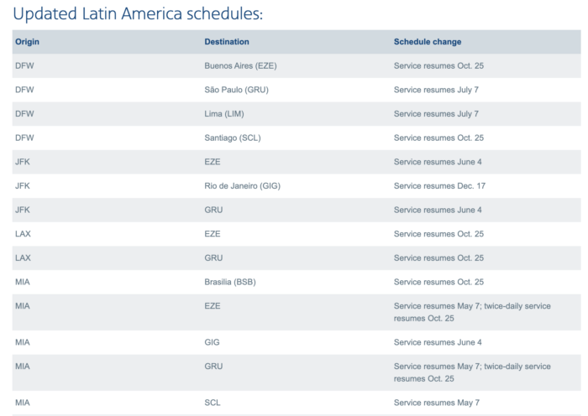Screen dimensions: 588x416
Task: Select the DFW origin for Buenos Aires row
Action: [x=24, y=66]
